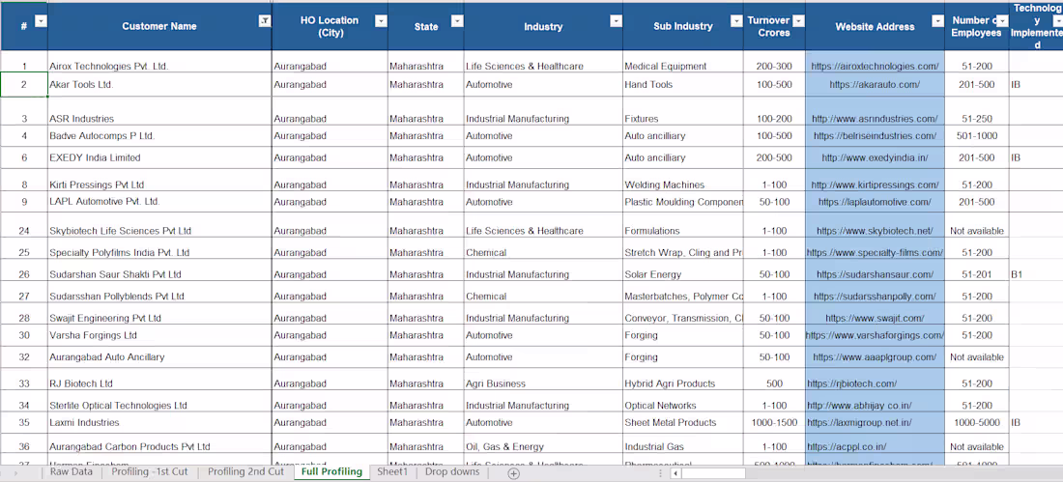Open the Industry column filter dropdown
This screenshot has width=1063, height=482.
pyautogui.click(x=616, y=21)
